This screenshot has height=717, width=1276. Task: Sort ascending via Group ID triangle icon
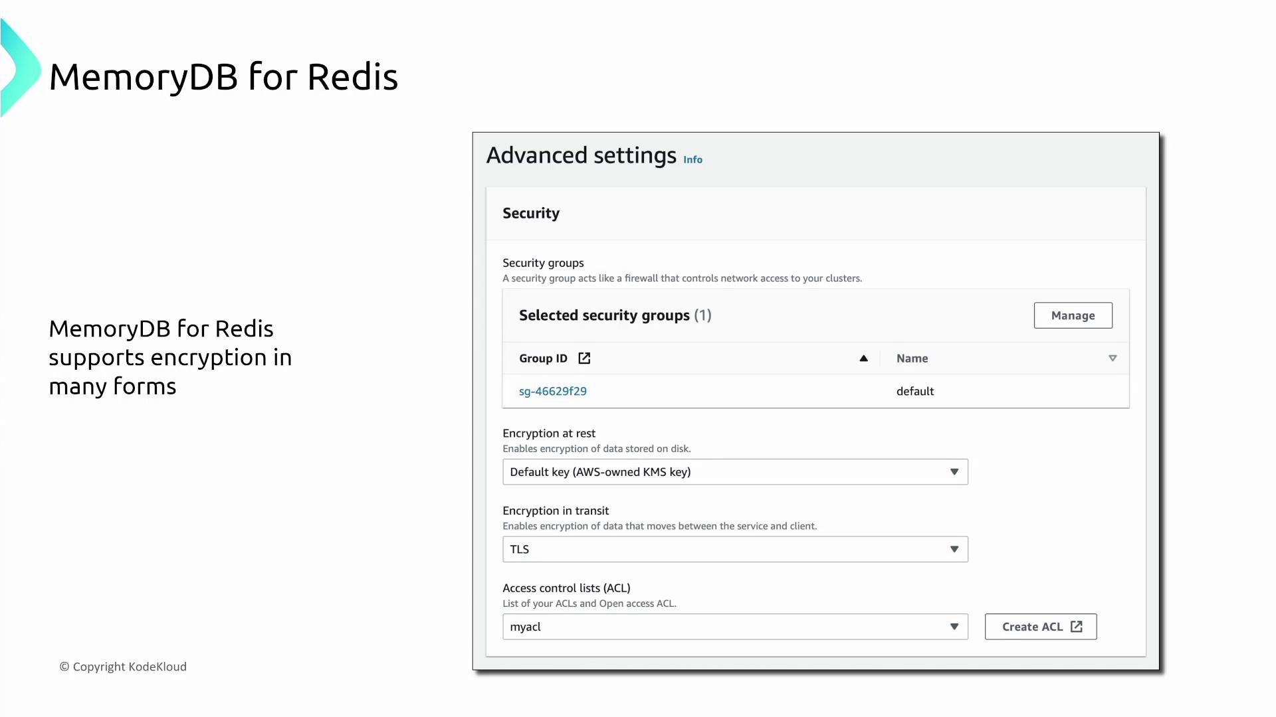(x=863, y=358)
